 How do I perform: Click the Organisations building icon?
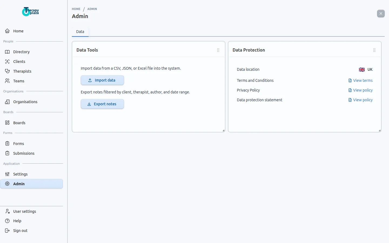pyautogui.click(x=7, y=102)
